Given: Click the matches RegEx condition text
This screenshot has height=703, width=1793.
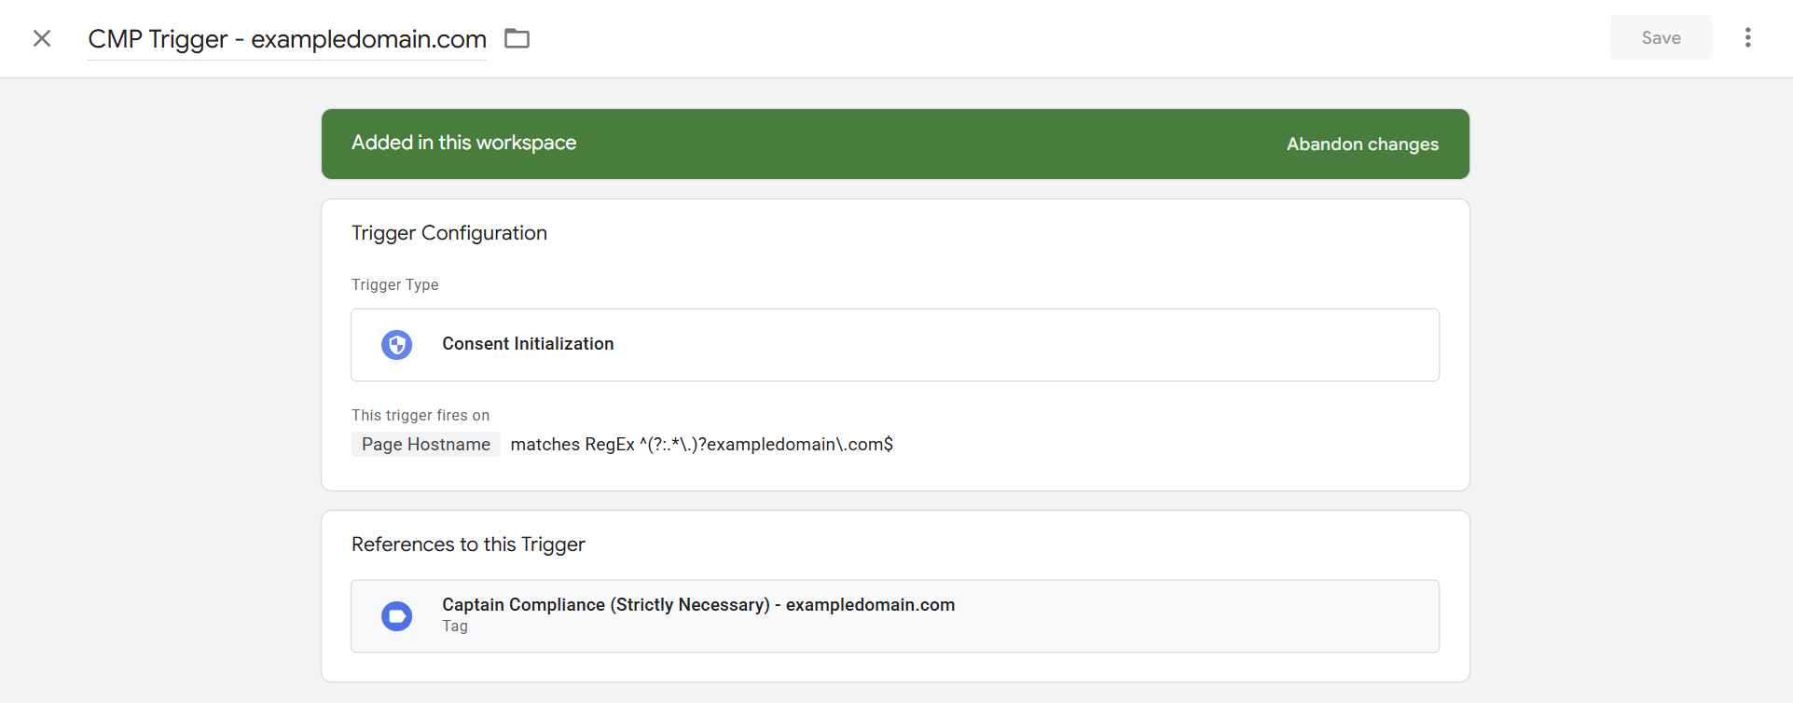Looking at the screenshot, I should [701, 445].
